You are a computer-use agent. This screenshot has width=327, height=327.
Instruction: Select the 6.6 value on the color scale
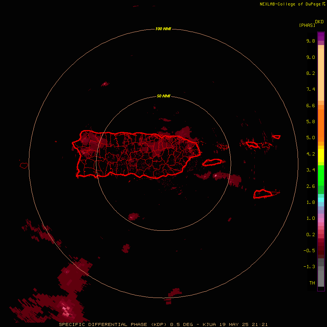(x=311, y=105)
